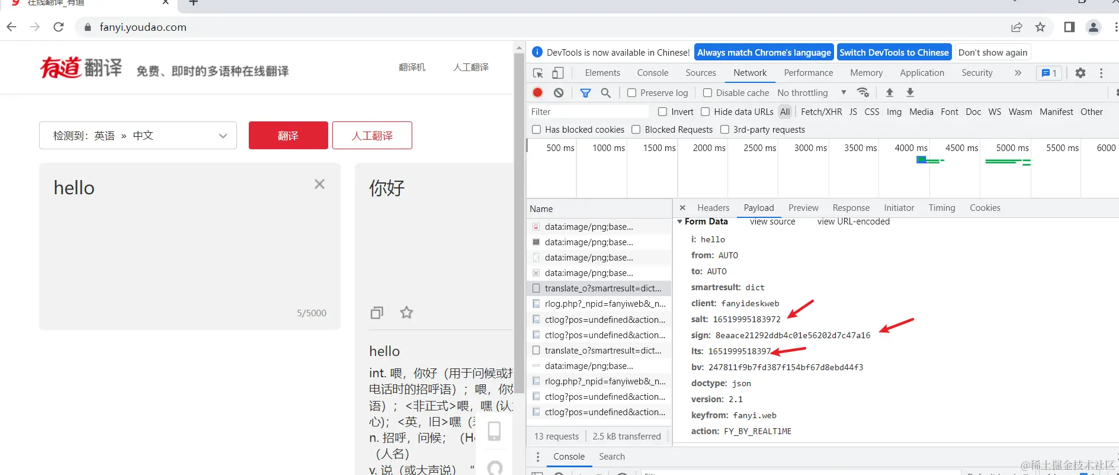The width and height of the screenshot is (1119, 475).
Task: Click the 4000 ms timeline marker
Action: coord(911,148)
